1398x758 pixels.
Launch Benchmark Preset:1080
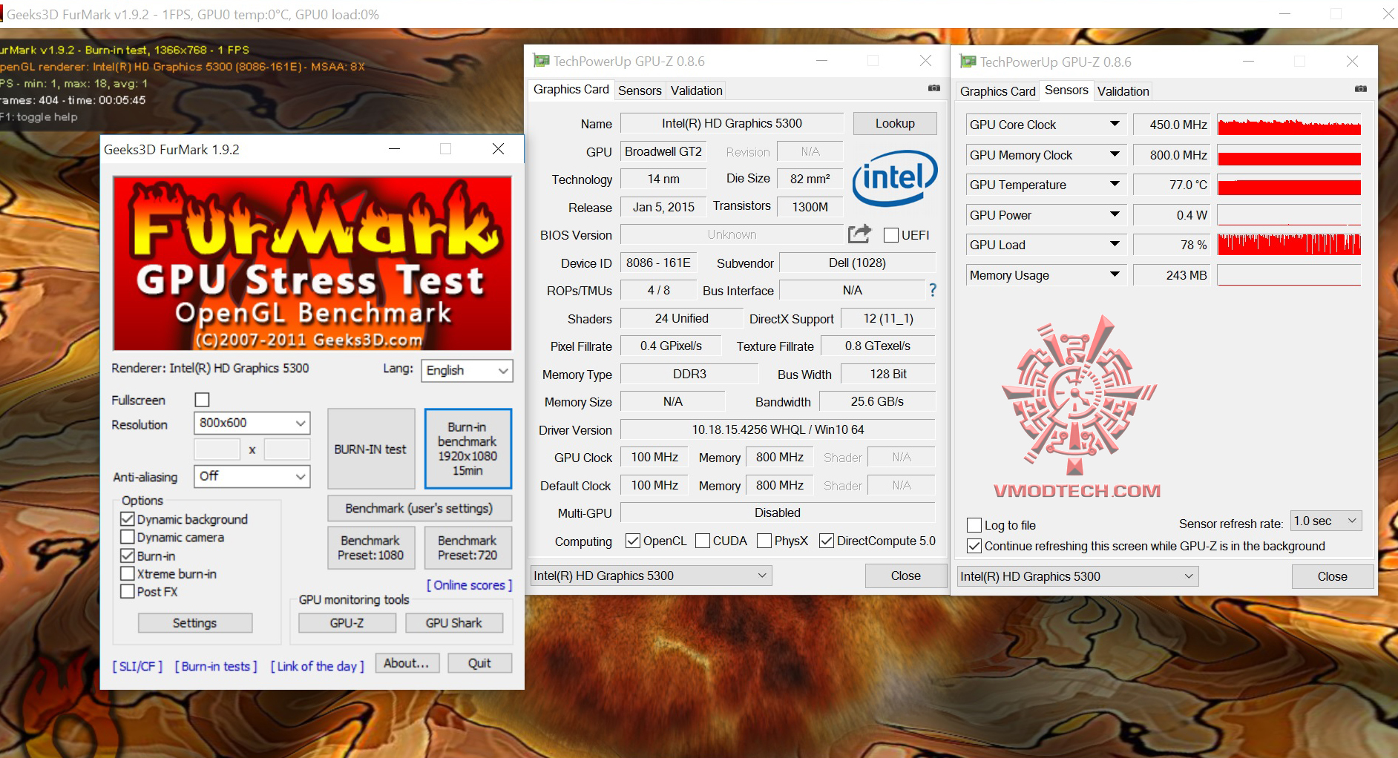[370, 547]
